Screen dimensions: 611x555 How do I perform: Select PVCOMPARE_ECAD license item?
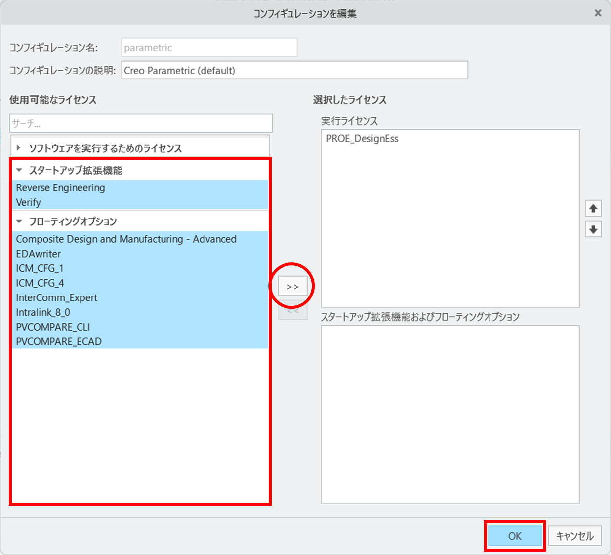click(59, 342)
